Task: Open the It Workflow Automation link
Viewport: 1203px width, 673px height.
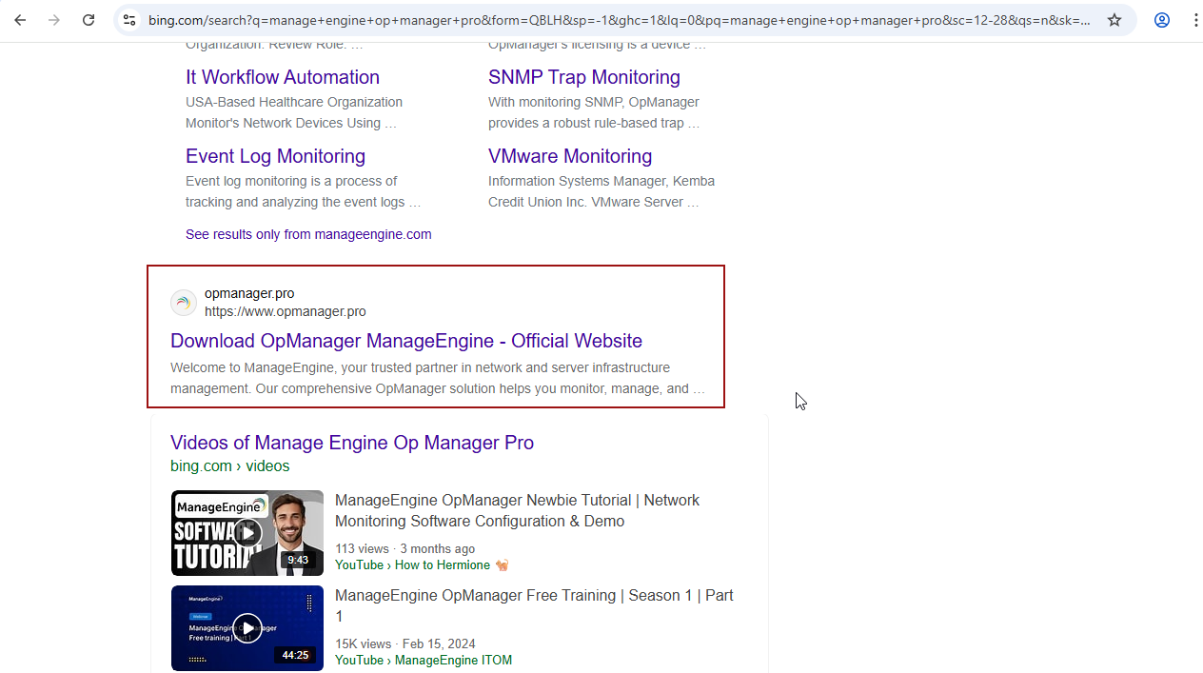Action: (x=283, y=77)
